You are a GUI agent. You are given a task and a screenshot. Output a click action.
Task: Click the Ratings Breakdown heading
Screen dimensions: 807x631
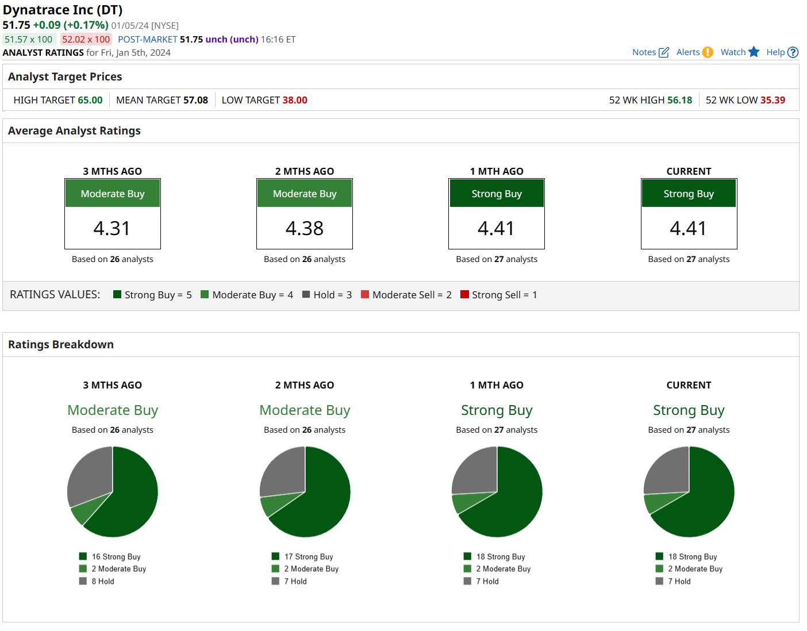pyautogui.click(x=61, y=344)
